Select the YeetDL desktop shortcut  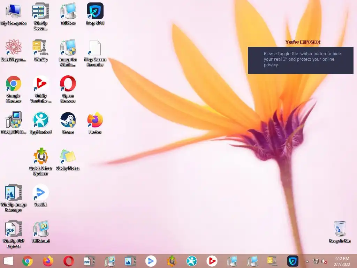tap(40, 195)
